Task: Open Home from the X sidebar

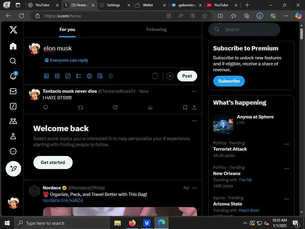Action: point(13,46)
